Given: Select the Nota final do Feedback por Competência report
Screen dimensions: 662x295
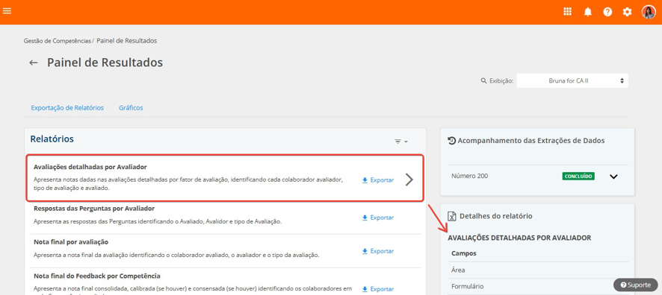Looking at the screenshot, I should 97,276.
